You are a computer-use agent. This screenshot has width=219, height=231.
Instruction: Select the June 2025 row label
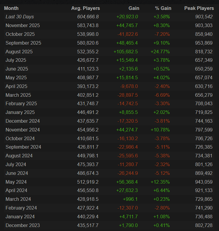click(x=17, y=69)
